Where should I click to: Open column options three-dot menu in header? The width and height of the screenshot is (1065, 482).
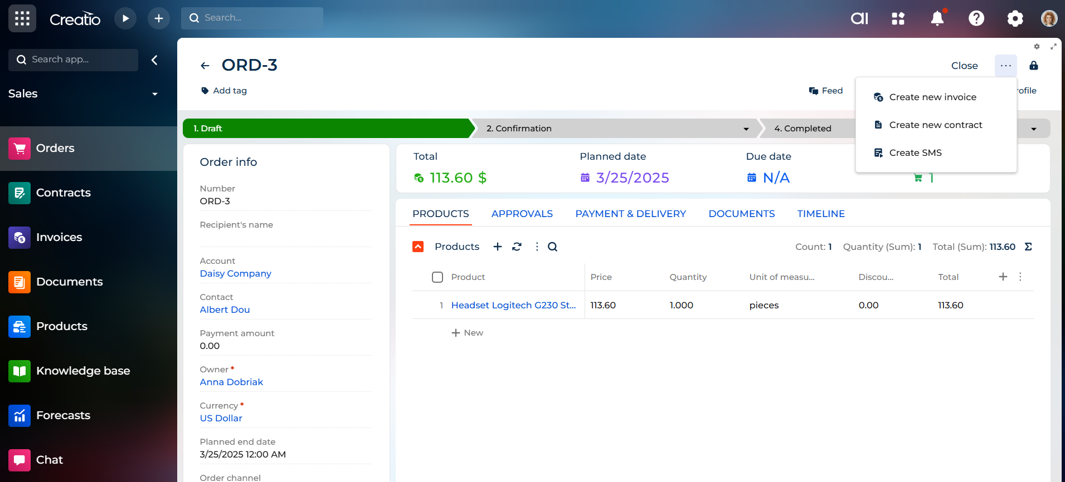pos(1020,277)
